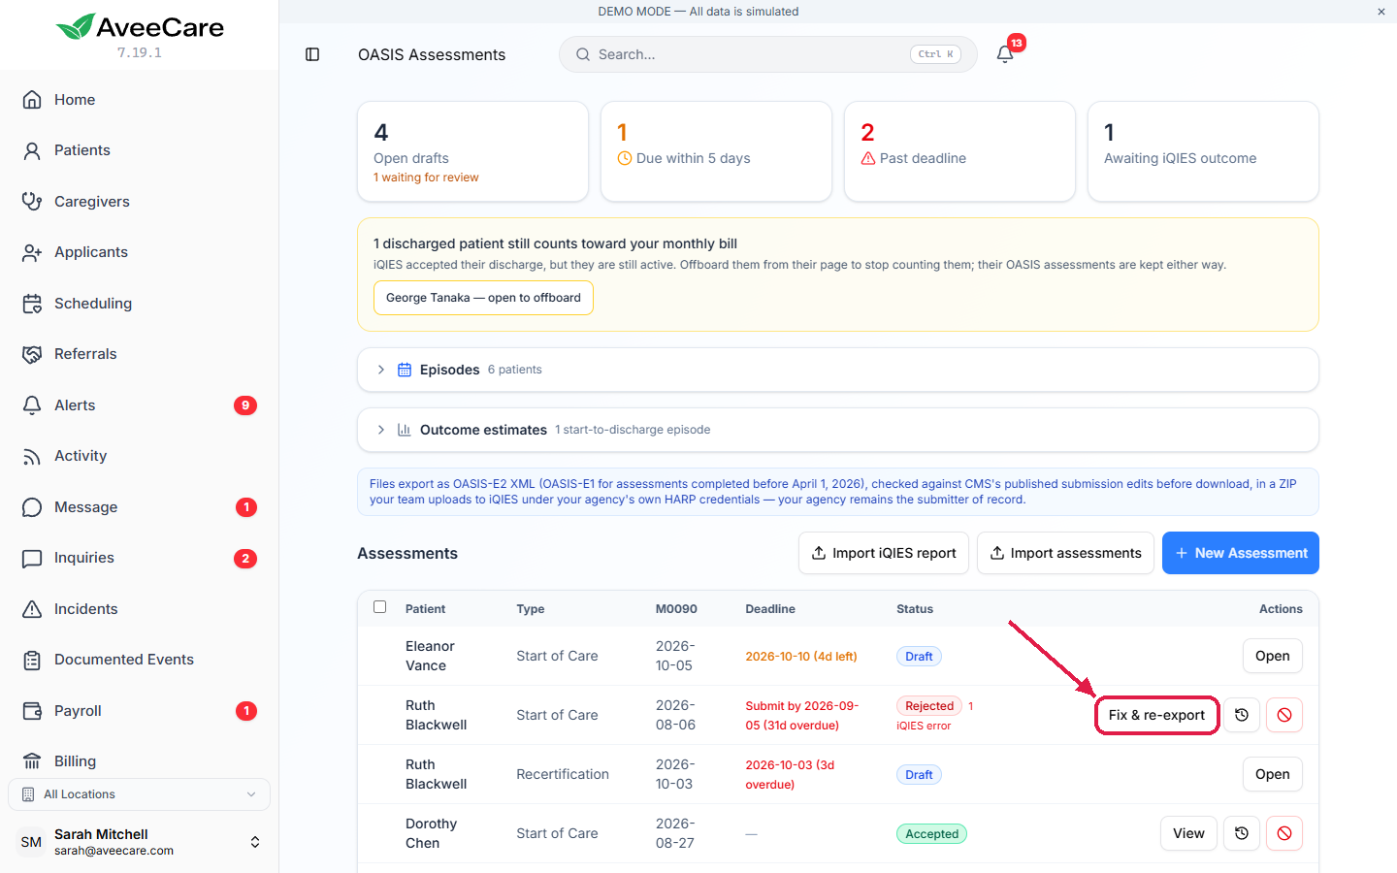Navigate to Applicants
This screenshot has width=1397, height=873.
tap(139, 252)
